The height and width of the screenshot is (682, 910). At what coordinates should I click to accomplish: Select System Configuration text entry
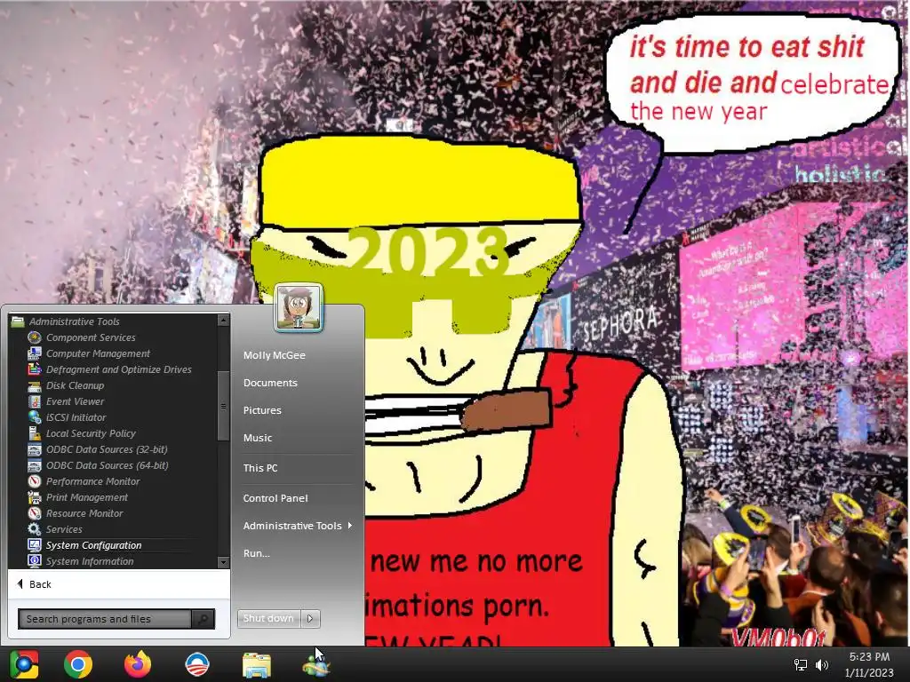(94, 545)
